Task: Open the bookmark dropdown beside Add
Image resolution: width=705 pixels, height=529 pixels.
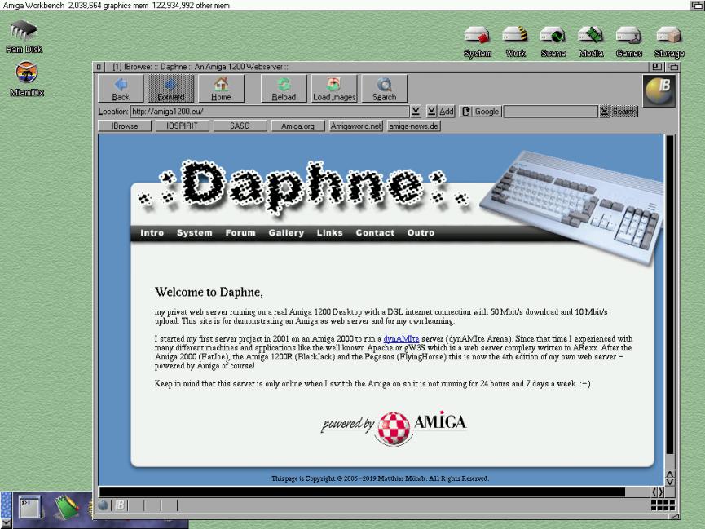Action: 431,112
